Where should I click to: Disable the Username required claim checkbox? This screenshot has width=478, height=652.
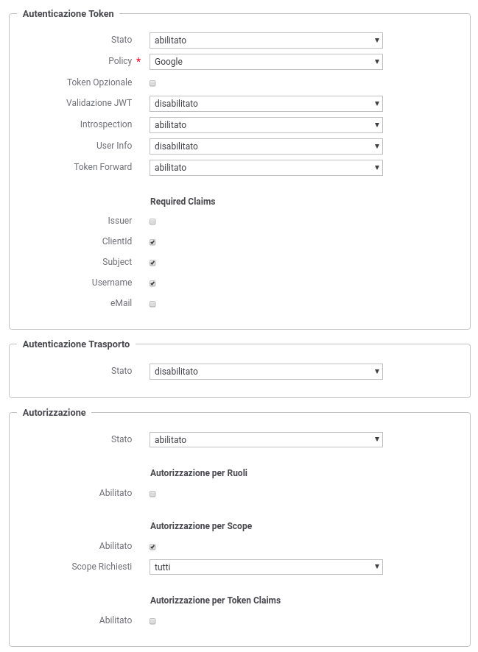152,283
